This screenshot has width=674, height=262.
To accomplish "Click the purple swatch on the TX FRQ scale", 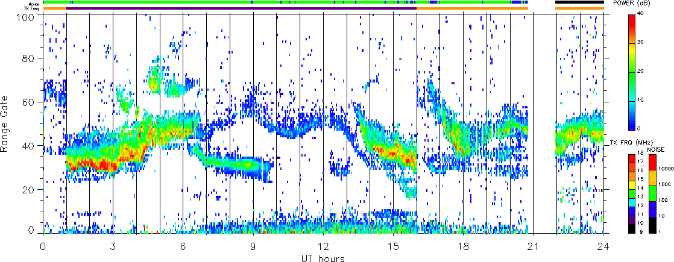I will pos(632,220).
